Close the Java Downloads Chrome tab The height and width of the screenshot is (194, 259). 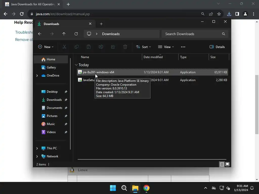tap(59, 4)
